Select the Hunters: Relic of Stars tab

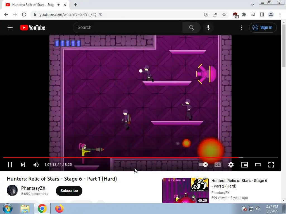pyautogui.click(x=36, y=5)
